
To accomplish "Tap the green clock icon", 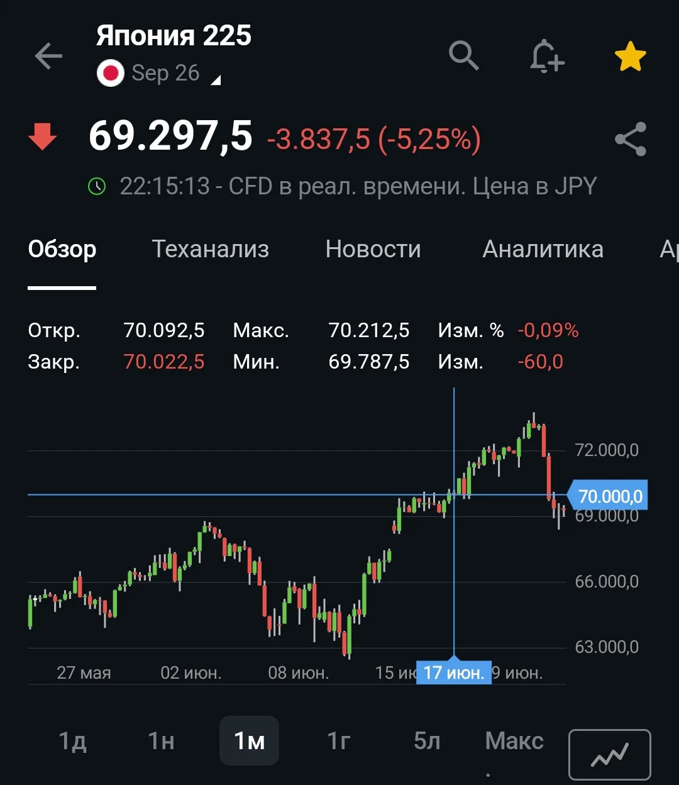I will pos(97,186).
